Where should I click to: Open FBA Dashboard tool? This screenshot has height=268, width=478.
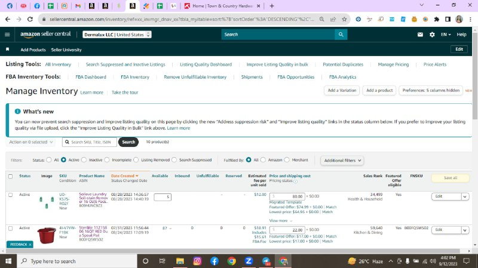click(91, 77)
